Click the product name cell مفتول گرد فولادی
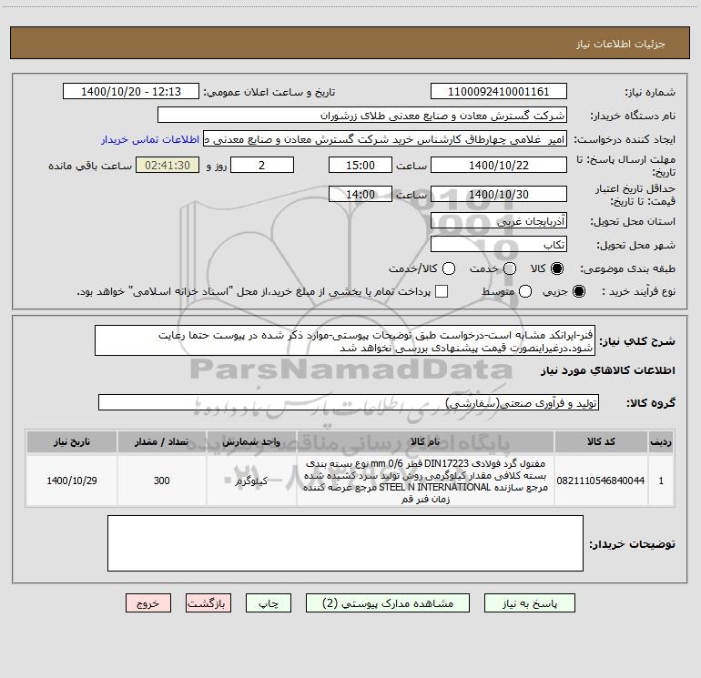Screen dimensions: 701x678 point(425,481)
